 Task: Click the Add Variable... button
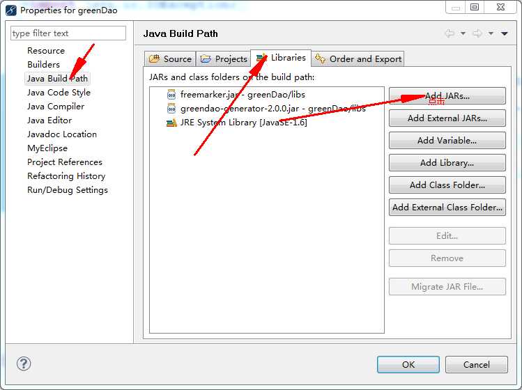447,141
